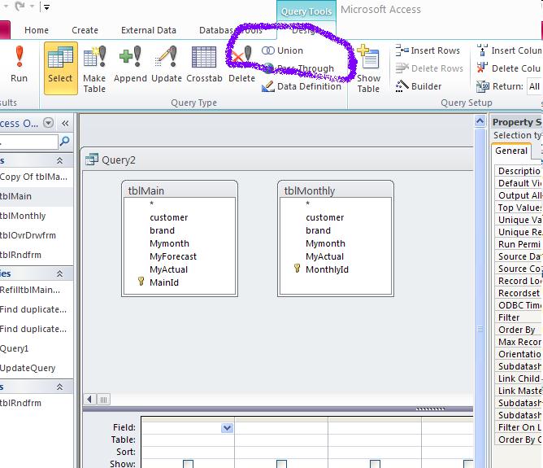This screenshot has height=468, width=543.
Task: Click the Top Values property row
Action: pyautogui.click(x=518, y=208)
